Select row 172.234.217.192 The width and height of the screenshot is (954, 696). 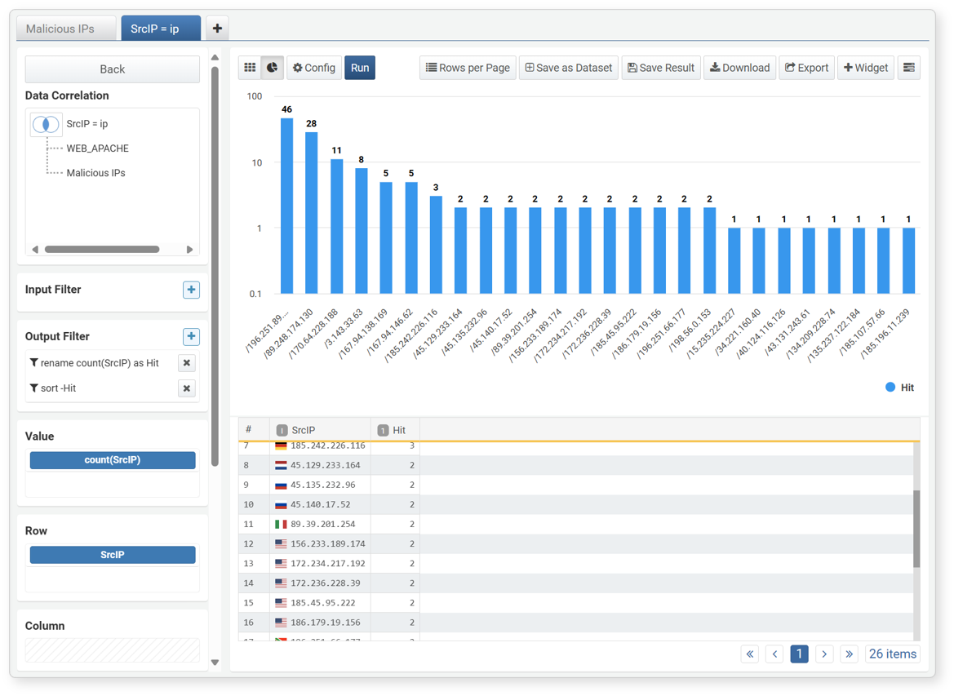(x=575, y=563)
